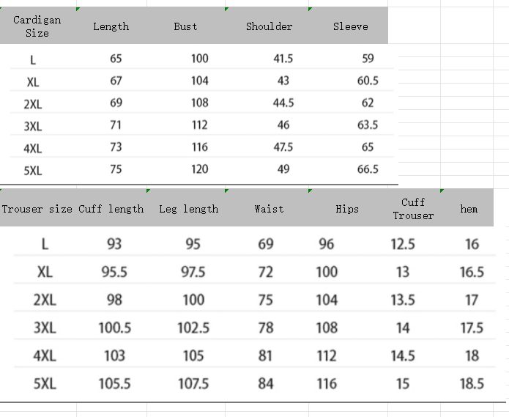Select trouser L hem value 16

(x=472, y=244)
